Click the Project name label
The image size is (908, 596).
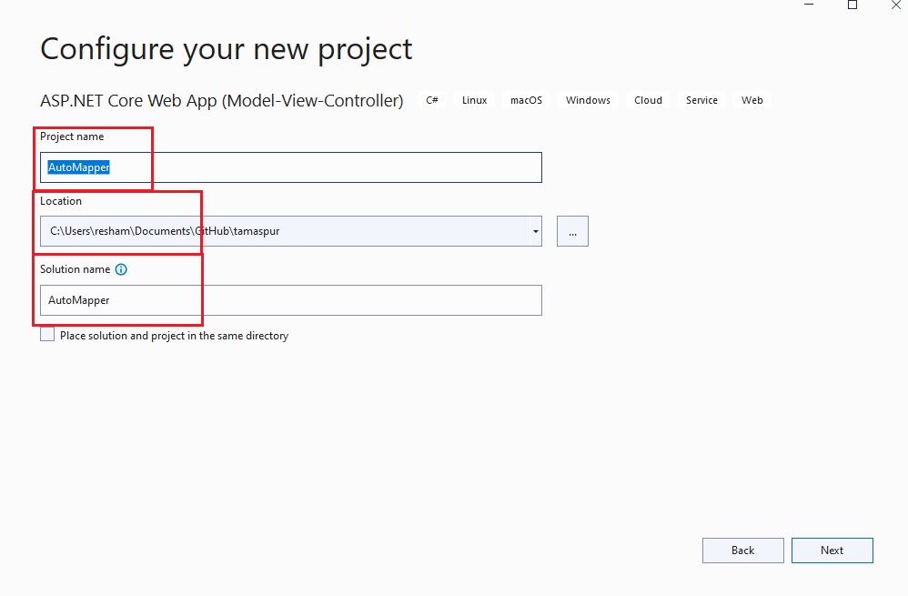coord(72,136)
